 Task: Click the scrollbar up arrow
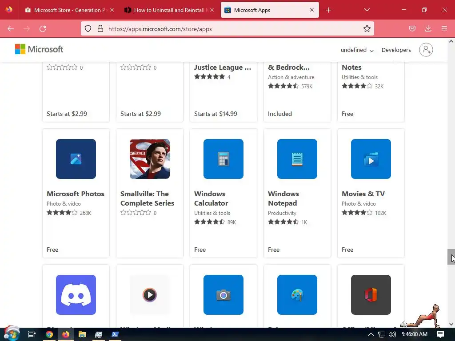(451, 41)
